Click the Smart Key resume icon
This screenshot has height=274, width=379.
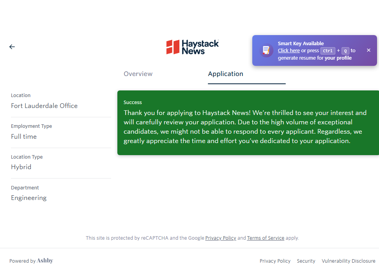[266, 50]
